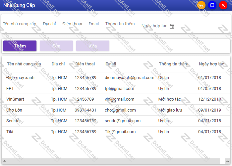
Task: Focus the Thông tin thêm input field
Action: pos(120,24)
